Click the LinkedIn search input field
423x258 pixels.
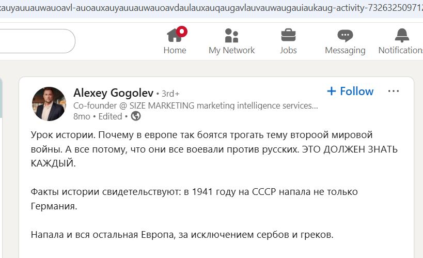tap(37, 41)
